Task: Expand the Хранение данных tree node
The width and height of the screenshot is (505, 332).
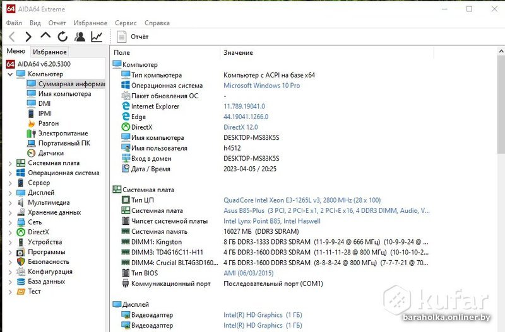Action: pos(10,212)
